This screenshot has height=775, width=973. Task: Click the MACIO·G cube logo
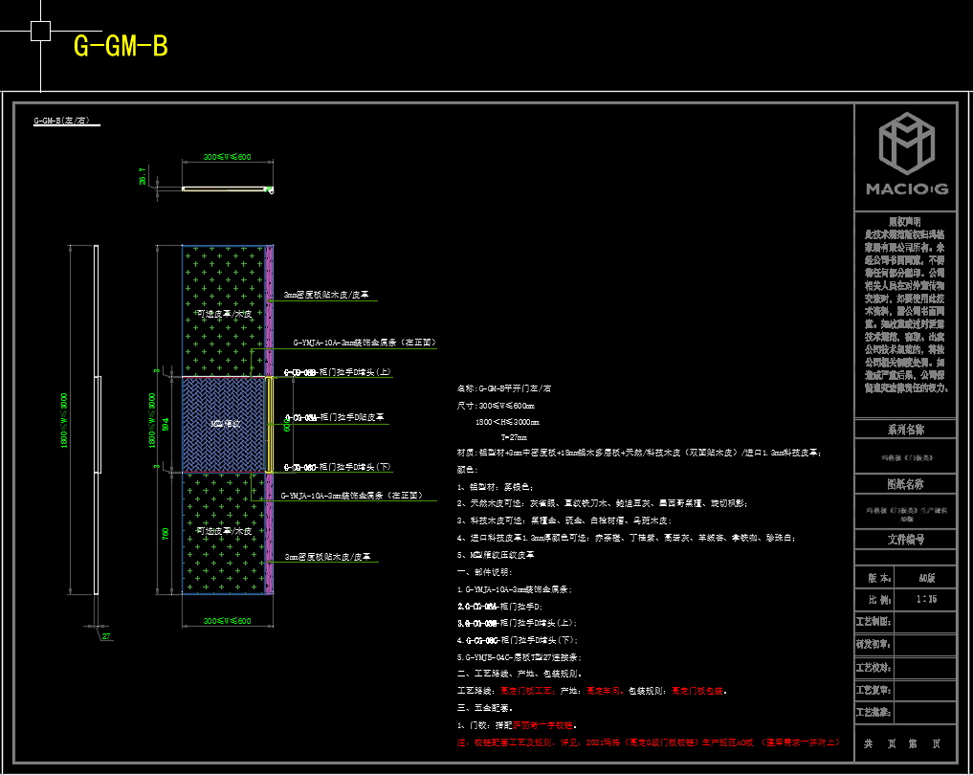[906, 143]
